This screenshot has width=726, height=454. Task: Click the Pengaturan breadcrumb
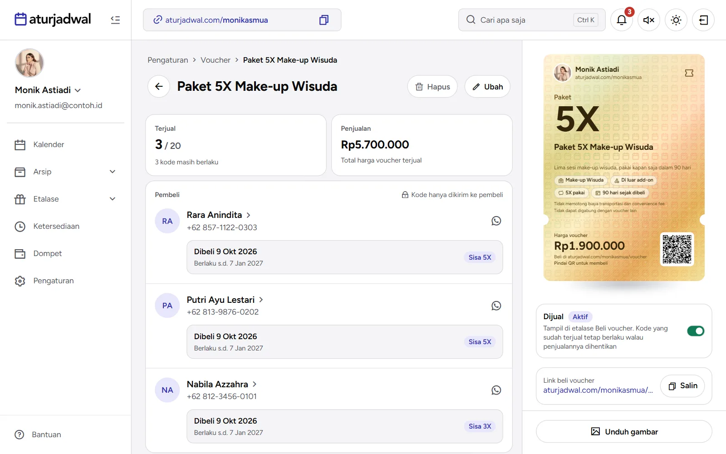pos(168,60)
